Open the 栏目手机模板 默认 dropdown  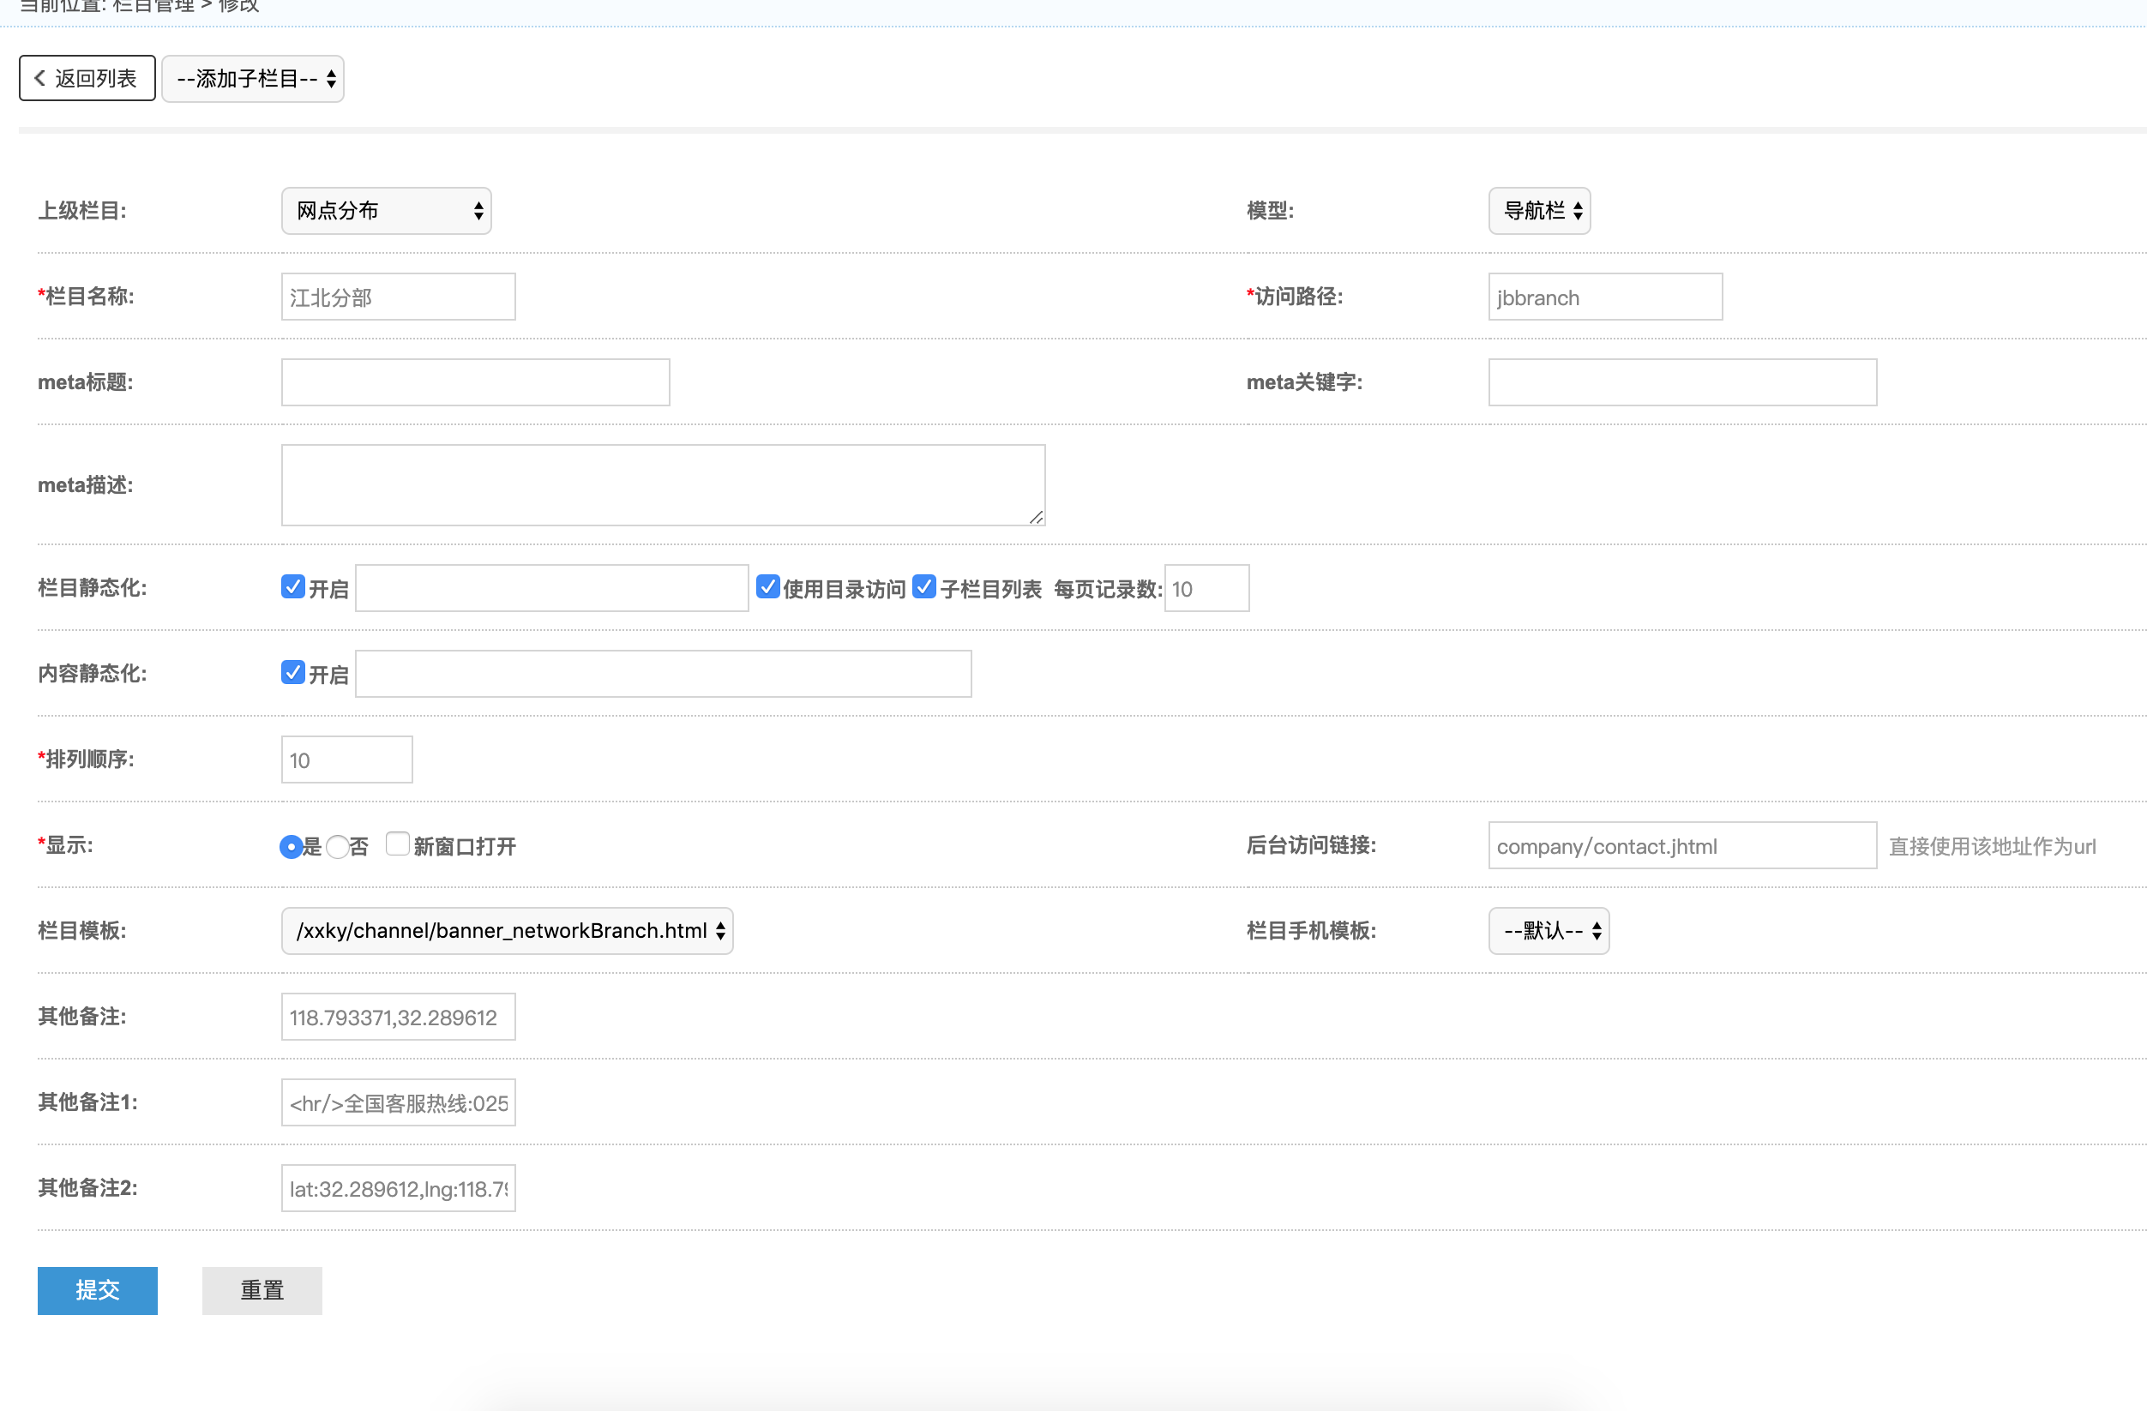(x=1548, y=931)
